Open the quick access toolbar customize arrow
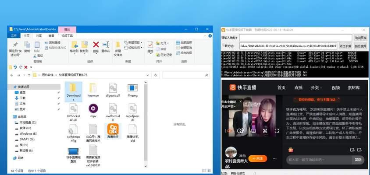Viewport: 370px width, 175px height. click(31, 67)
